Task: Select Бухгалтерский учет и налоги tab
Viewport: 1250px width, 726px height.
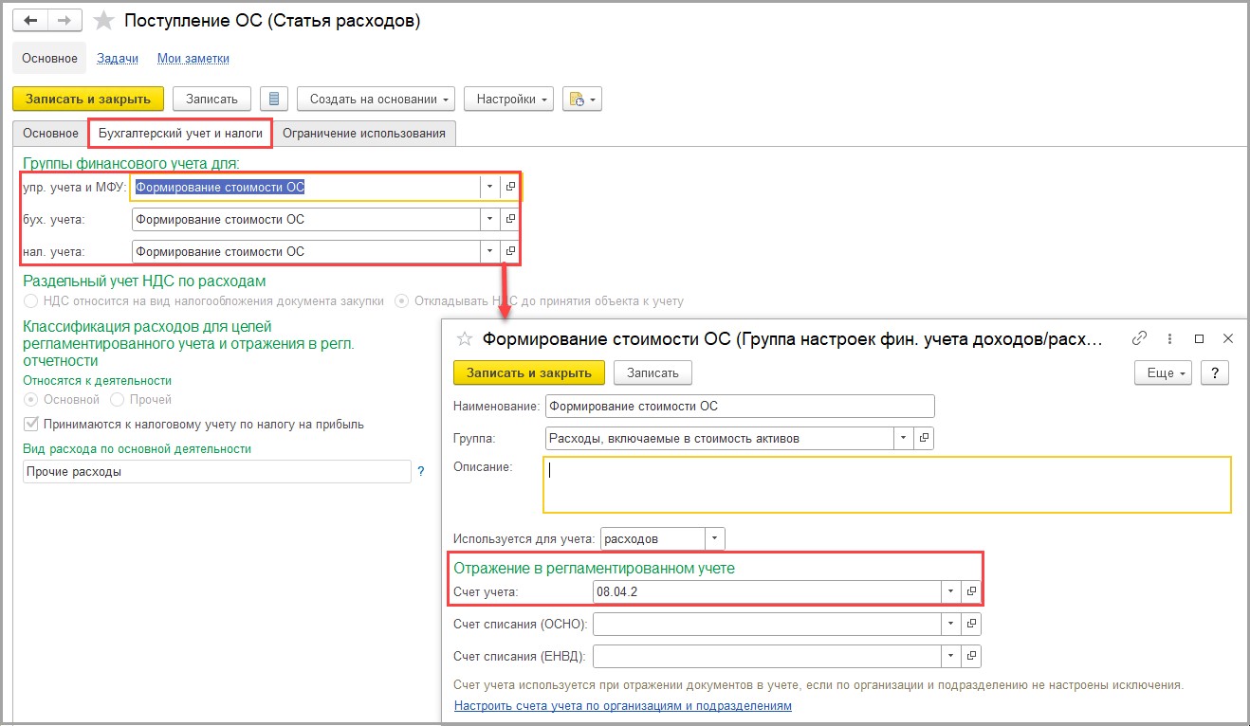Action: [x=181, y=134]
